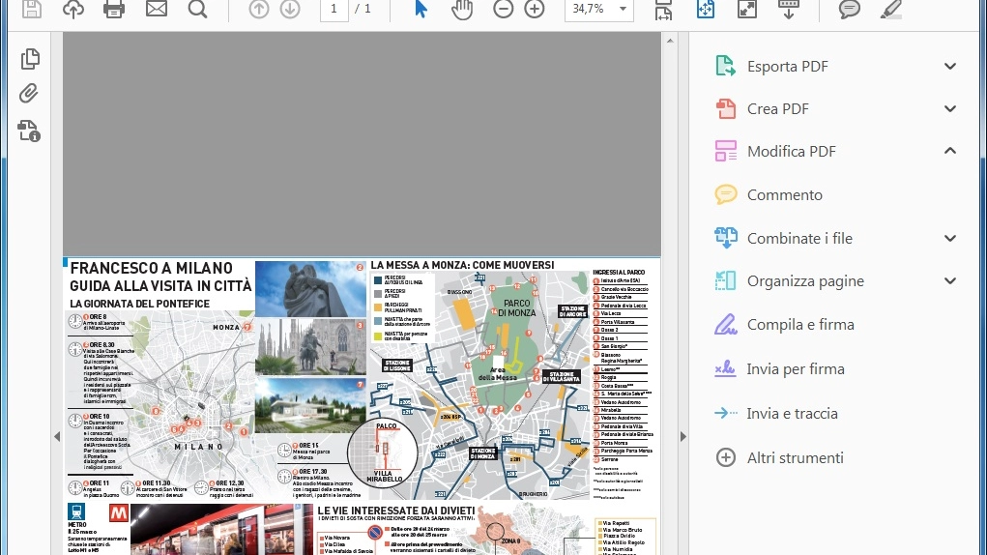This screenshot has height=555, width=987.
Task: Click 'LE VIE INTERESSATE DAI DIVIETI' heading
Action: (x=396, y=511)
